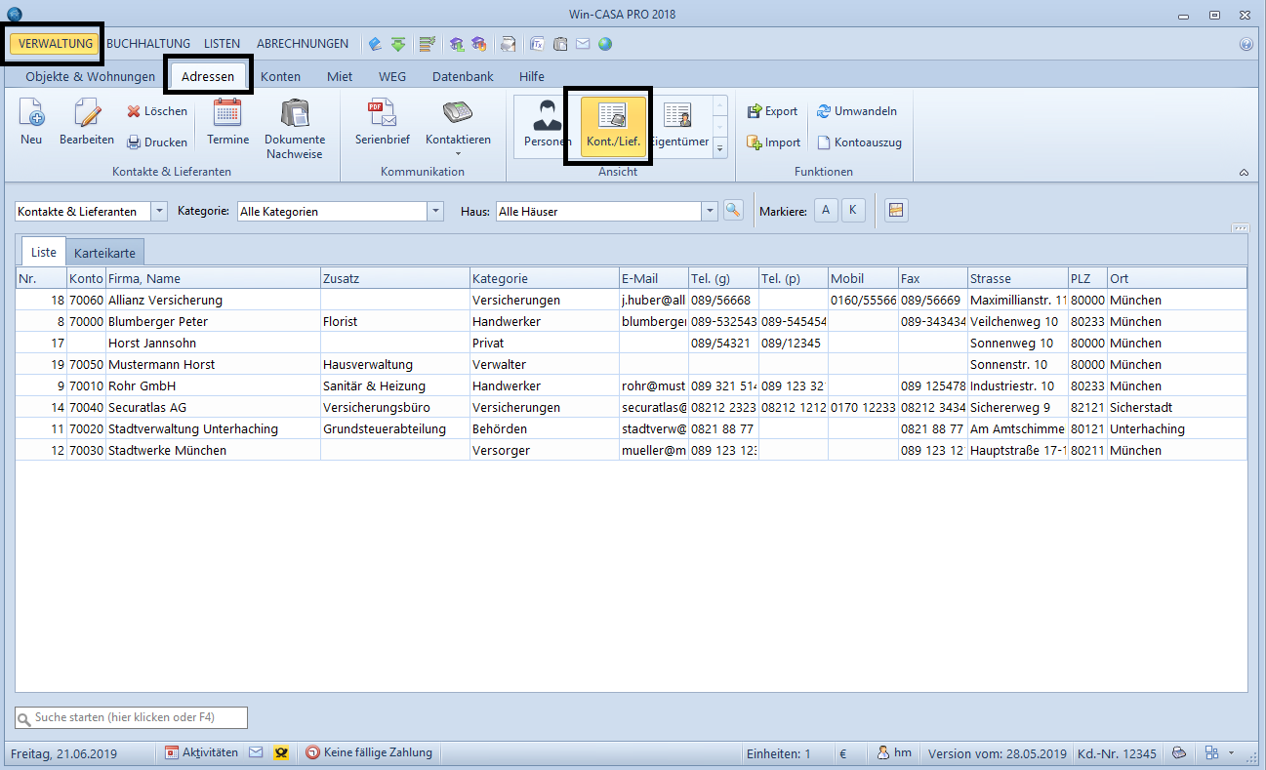Click the printer icon in the status bar
The width and height of the screenshot is (1266, 770).
pyautogui.click(x=1179, y=752)
